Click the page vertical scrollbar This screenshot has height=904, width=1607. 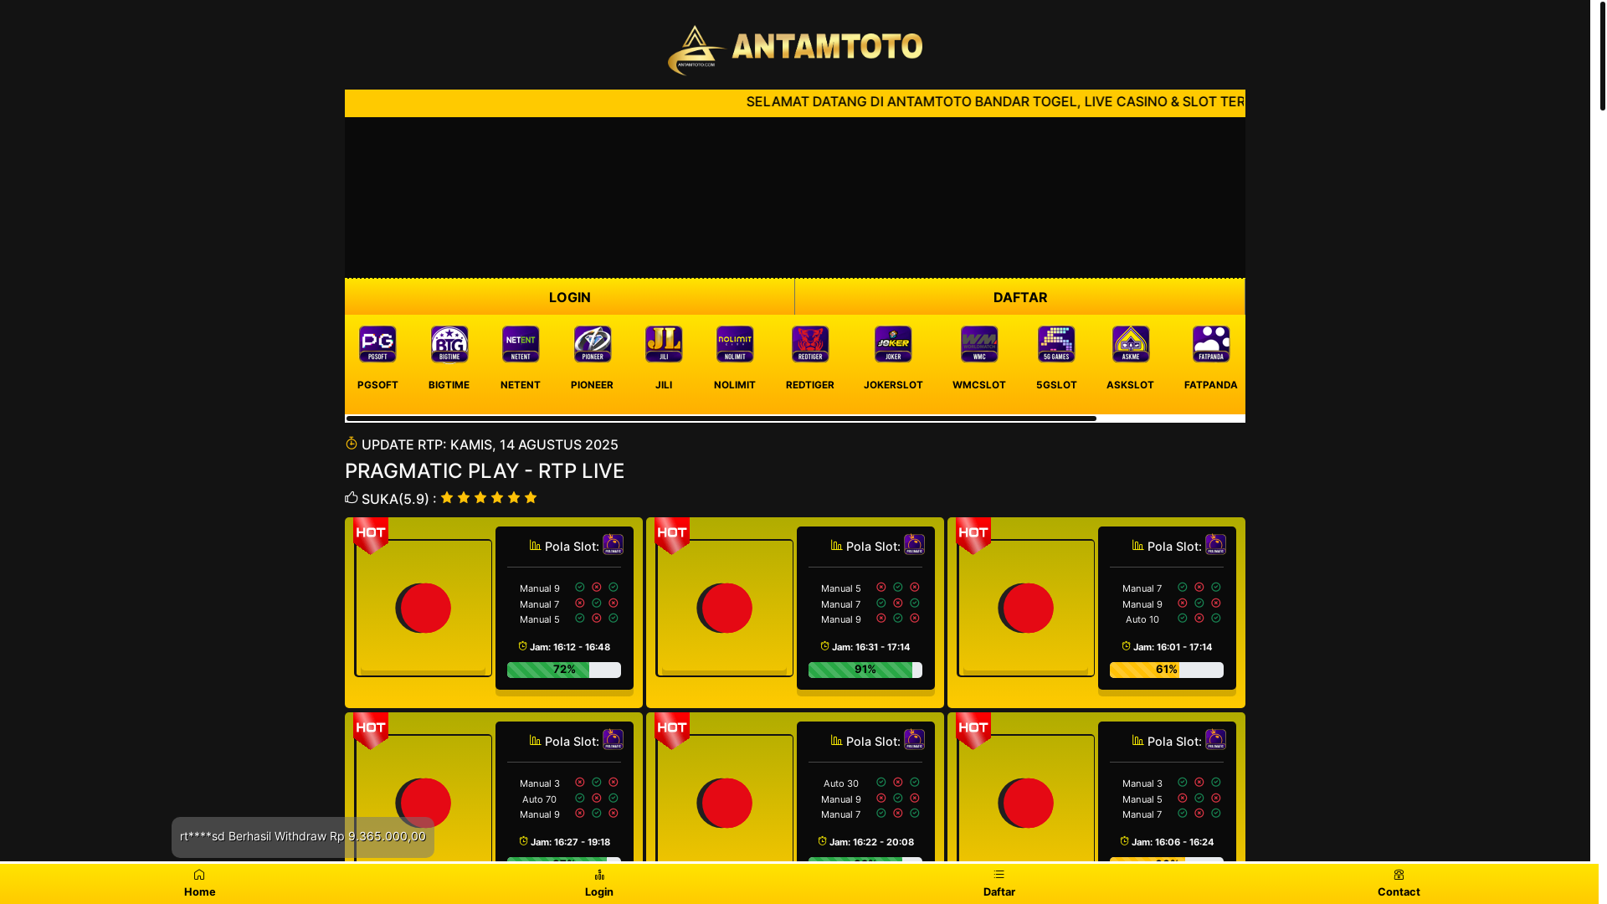1602,57
